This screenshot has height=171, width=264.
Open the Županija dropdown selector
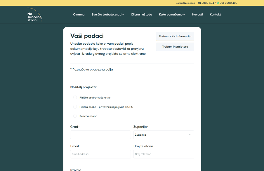164,135
